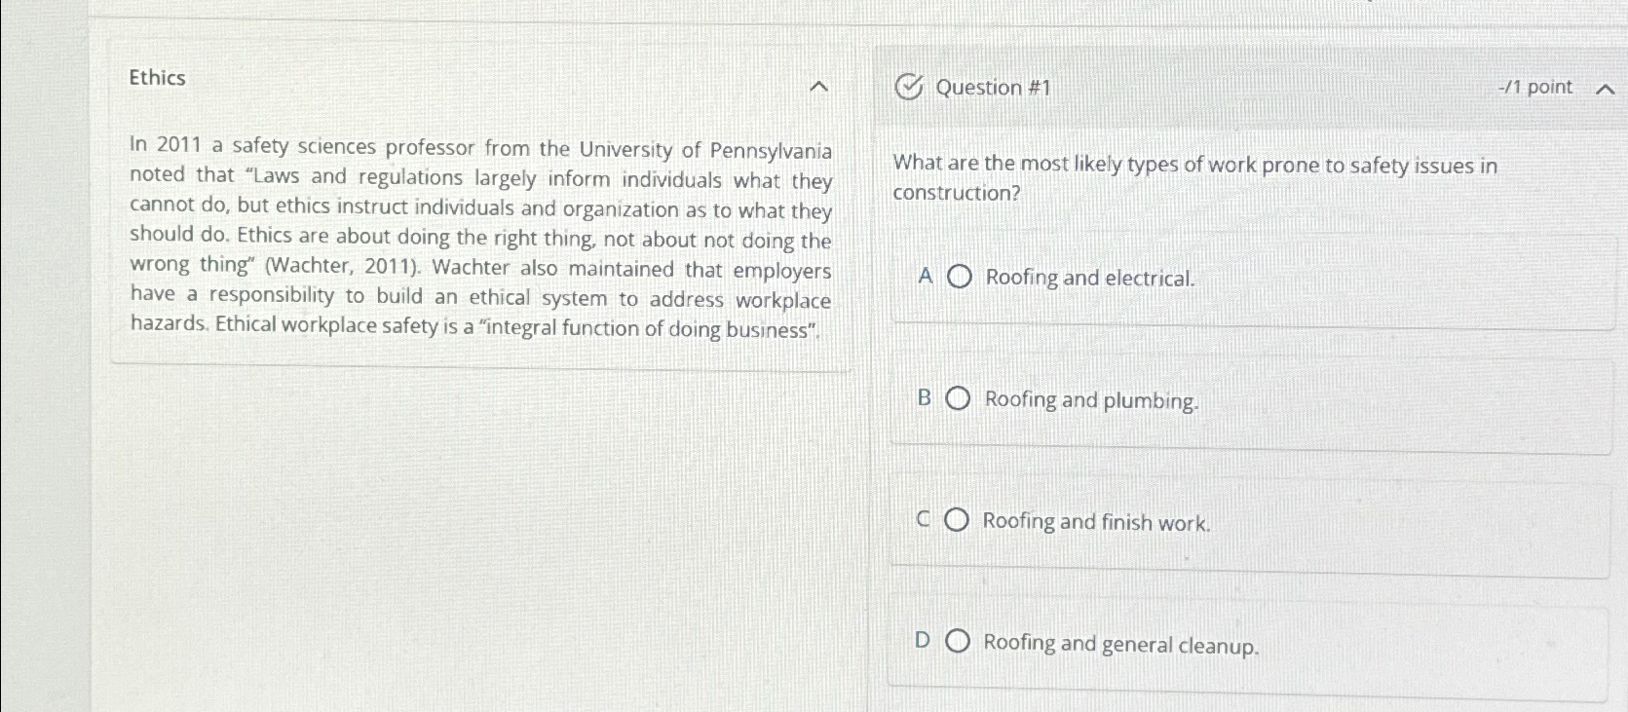Click the question text about construction safety issues
1628x712 pixels.
click(x=1195, y=178)
